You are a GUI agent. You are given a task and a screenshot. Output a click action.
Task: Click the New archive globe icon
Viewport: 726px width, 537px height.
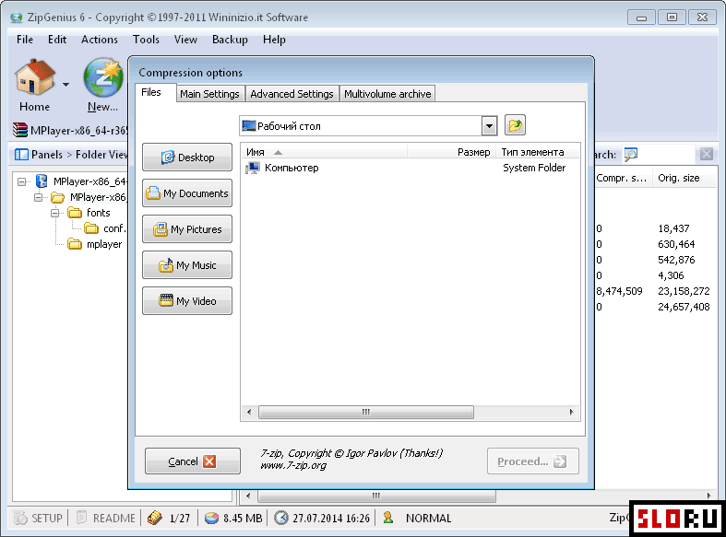pyautogui.click(x=103, y=77)
